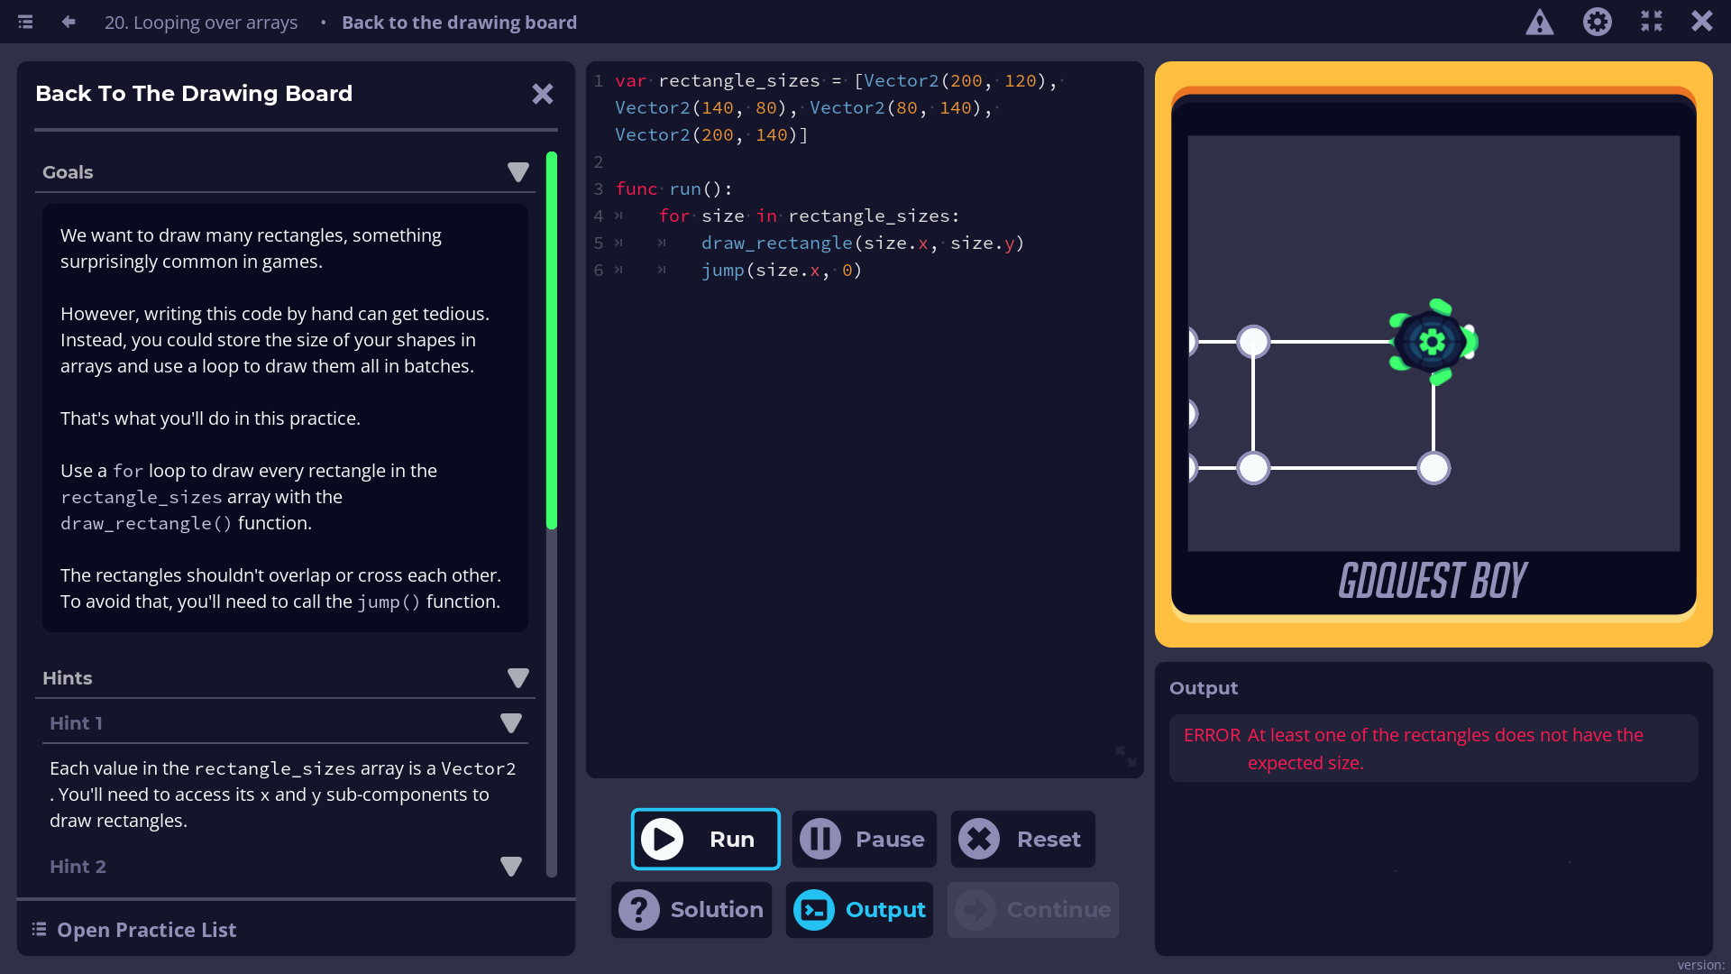Open the settings gear icon

(1597, 22)
